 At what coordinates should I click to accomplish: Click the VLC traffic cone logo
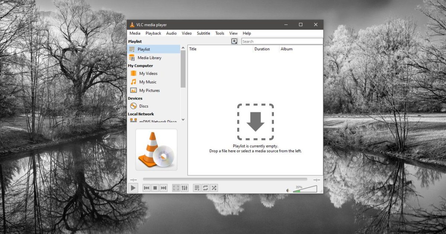click(x=156, y=150)
